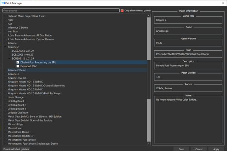Click the scrollbar up arrow
227x151 pixels.
pos(149,16)
